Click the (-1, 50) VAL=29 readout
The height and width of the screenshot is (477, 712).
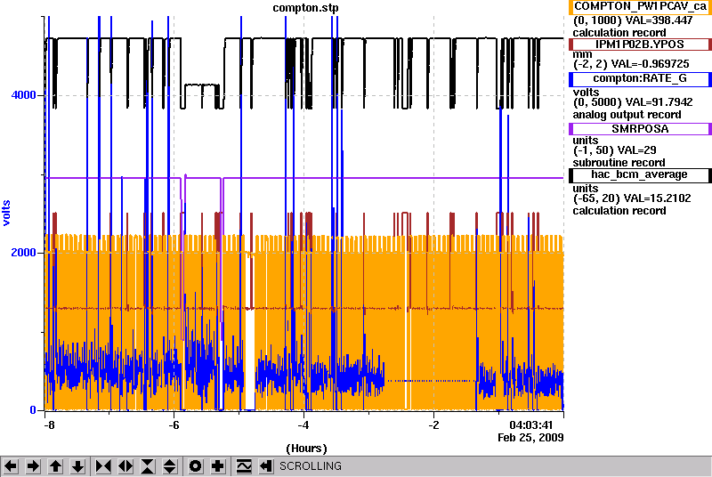614,150
